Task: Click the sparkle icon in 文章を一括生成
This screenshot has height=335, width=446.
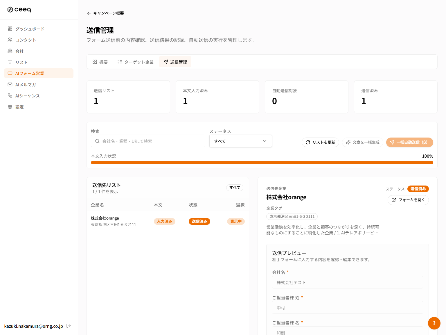Action: tap(348, 142)
